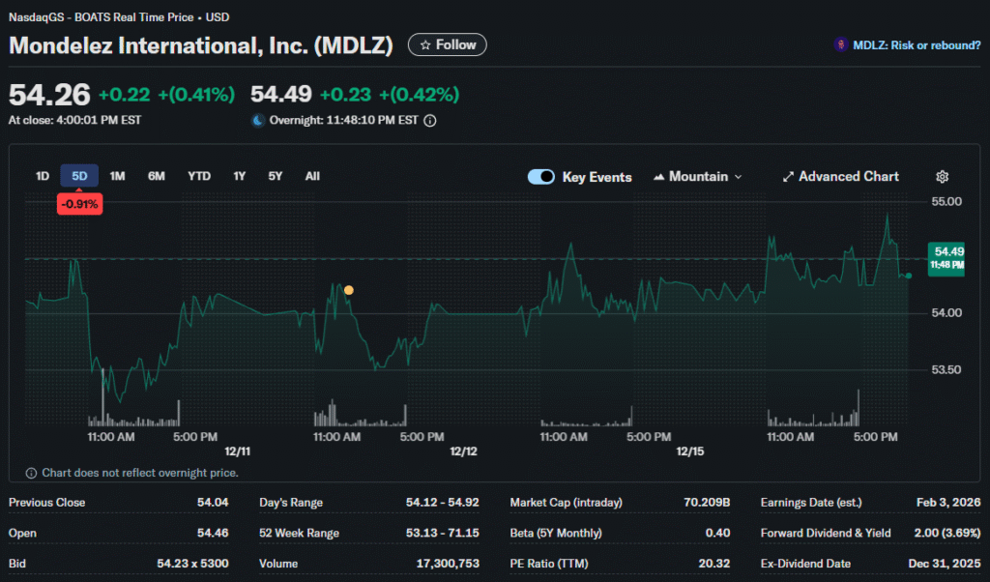Show the 6M chart range

(x=156, y=176)
